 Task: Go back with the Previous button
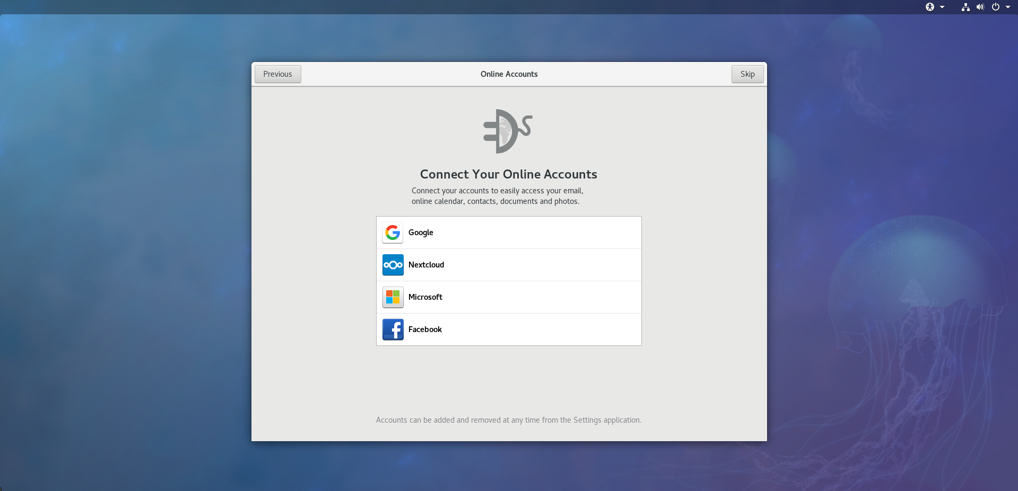(x=277, y=74)
